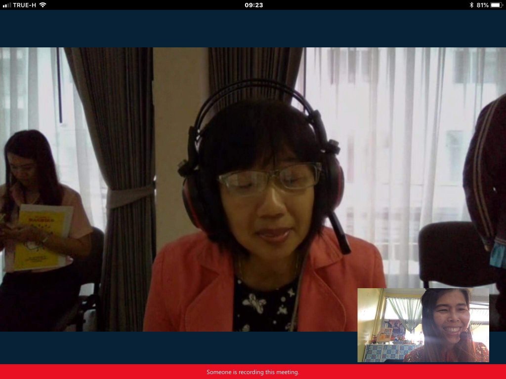This screenshot has height=379, width=506.
Task: Tap the cellular signal strength icon
Action: tap(7, 5)
